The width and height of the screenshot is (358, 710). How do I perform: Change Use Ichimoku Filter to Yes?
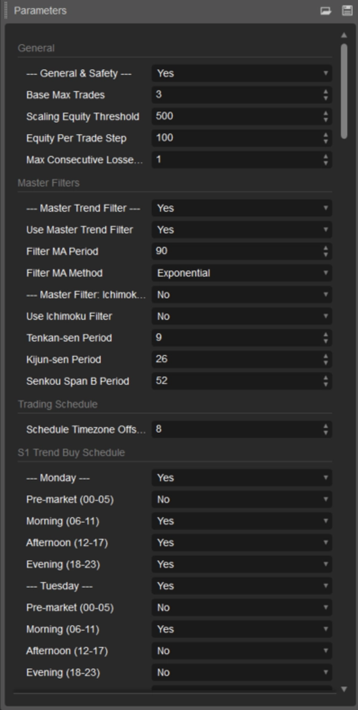point(241,316)
